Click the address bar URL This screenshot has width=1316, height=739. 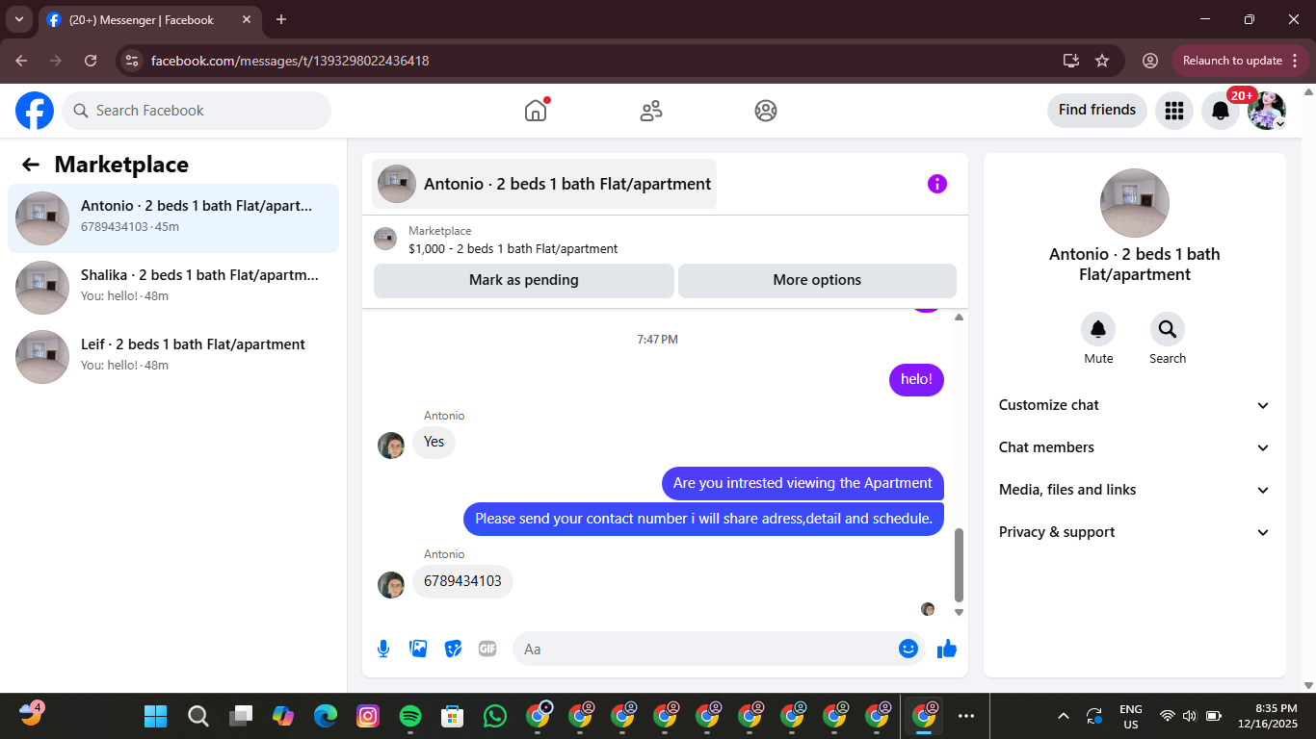[290, 61]
